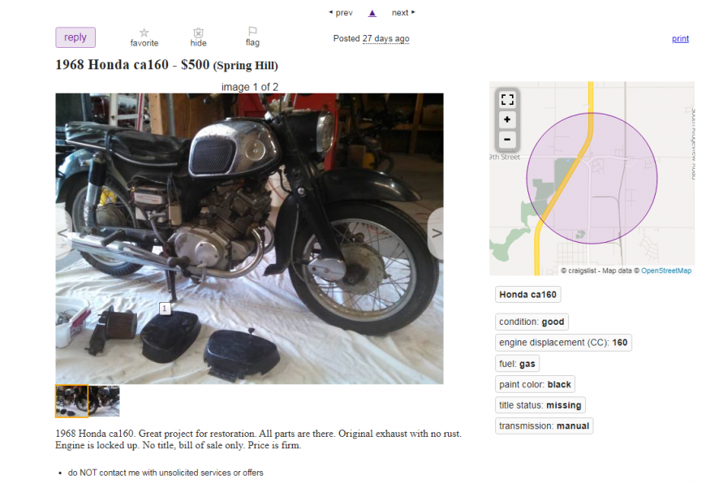This screenshot has height=484, width=706.
Task: Go to the next posting
Action: (x=403, y=13)
